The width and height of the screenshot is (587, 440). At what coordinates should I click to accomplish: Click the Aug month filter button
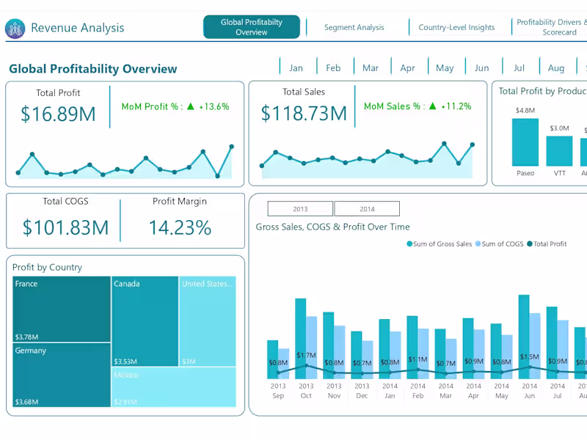(x=556, y=67)
